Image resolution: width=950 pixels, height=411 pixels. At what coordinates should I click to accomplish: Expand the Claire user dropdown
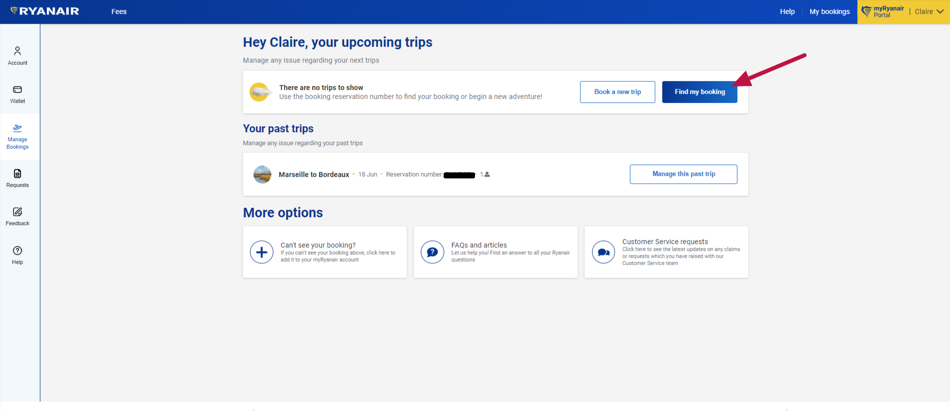929,11
